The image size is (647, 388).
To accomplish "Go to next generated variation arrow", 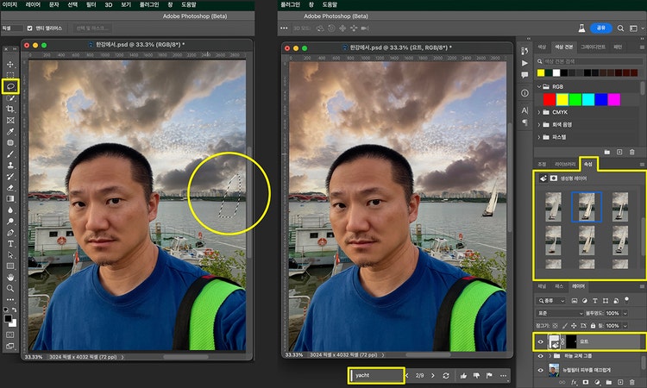I will 432,376.
